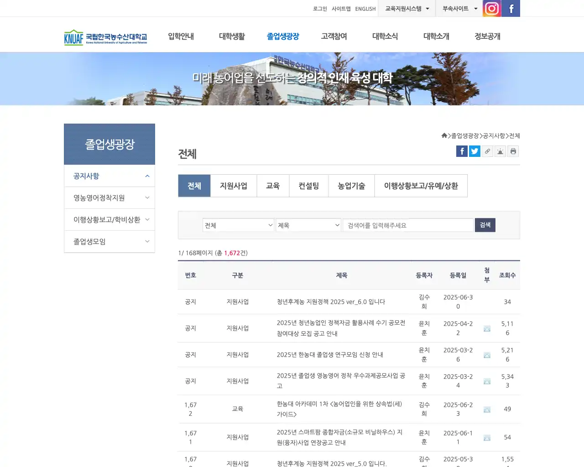Click the siren report icon
This screenshot has height=467, width=584.
(x=500, y=151)
